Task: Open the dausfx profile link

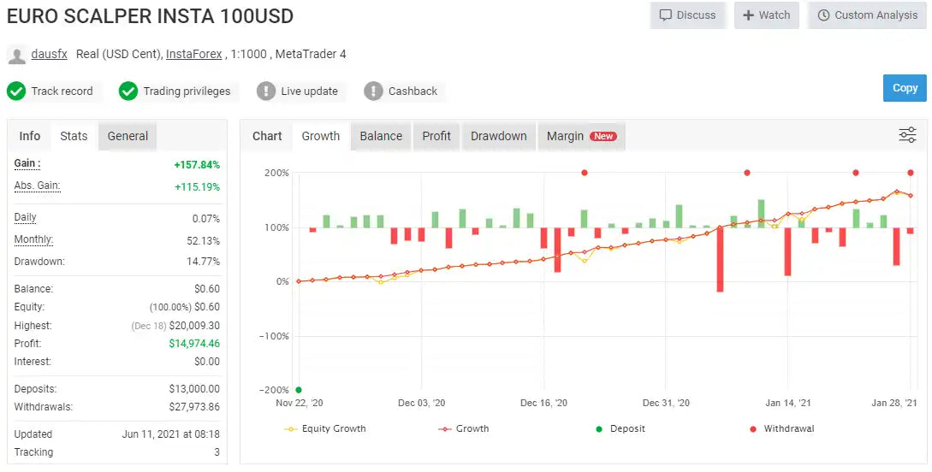Action: tap(50, 54)
